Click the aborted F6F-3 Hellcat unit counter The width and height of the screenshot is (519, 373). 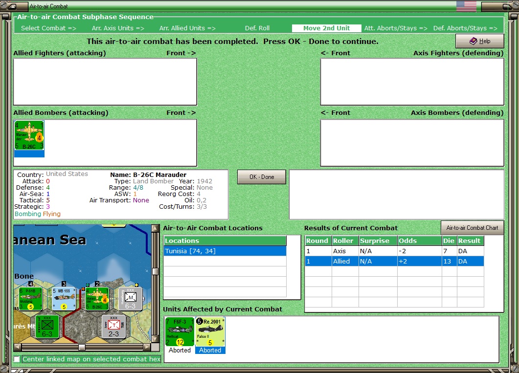pyautogui.click(x=180, y=331)
